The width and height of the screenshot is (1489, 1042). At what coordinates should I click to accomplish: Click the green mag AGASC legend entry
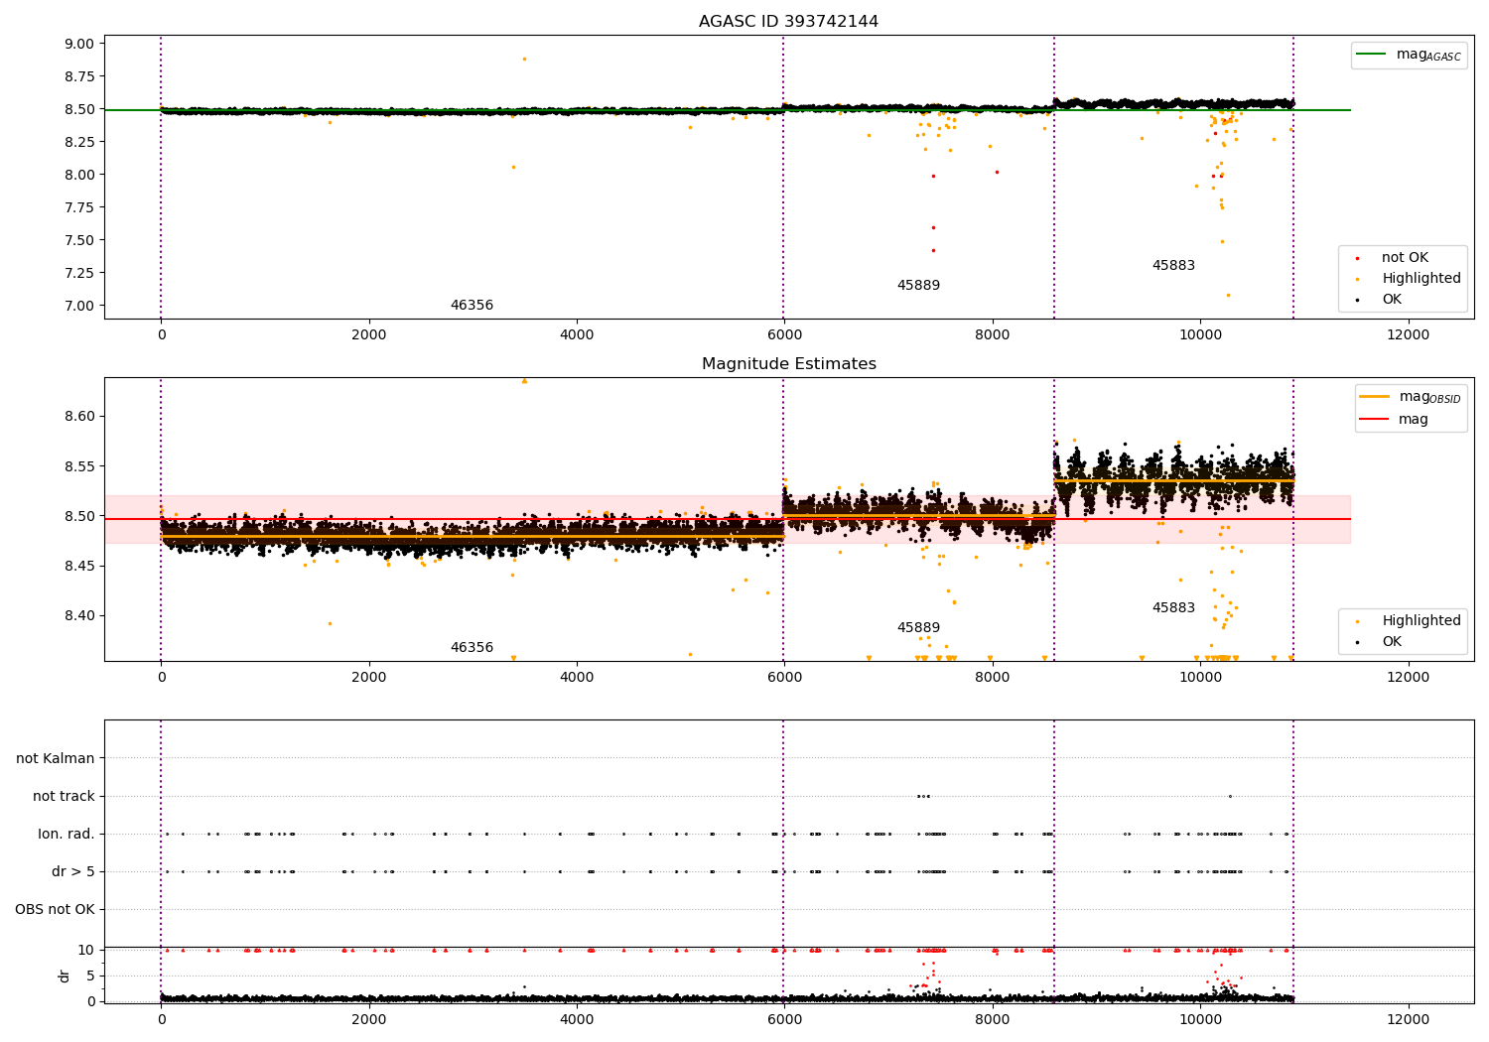click(x=1409, y=55)
